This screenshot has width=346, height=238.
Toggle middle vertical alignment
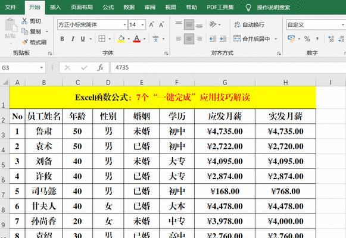click(x=189, y=24)
